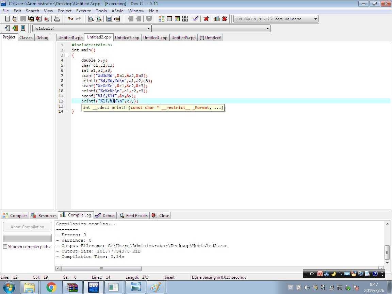Open Google Chrome from the taskbar

(x=51, y=287)
